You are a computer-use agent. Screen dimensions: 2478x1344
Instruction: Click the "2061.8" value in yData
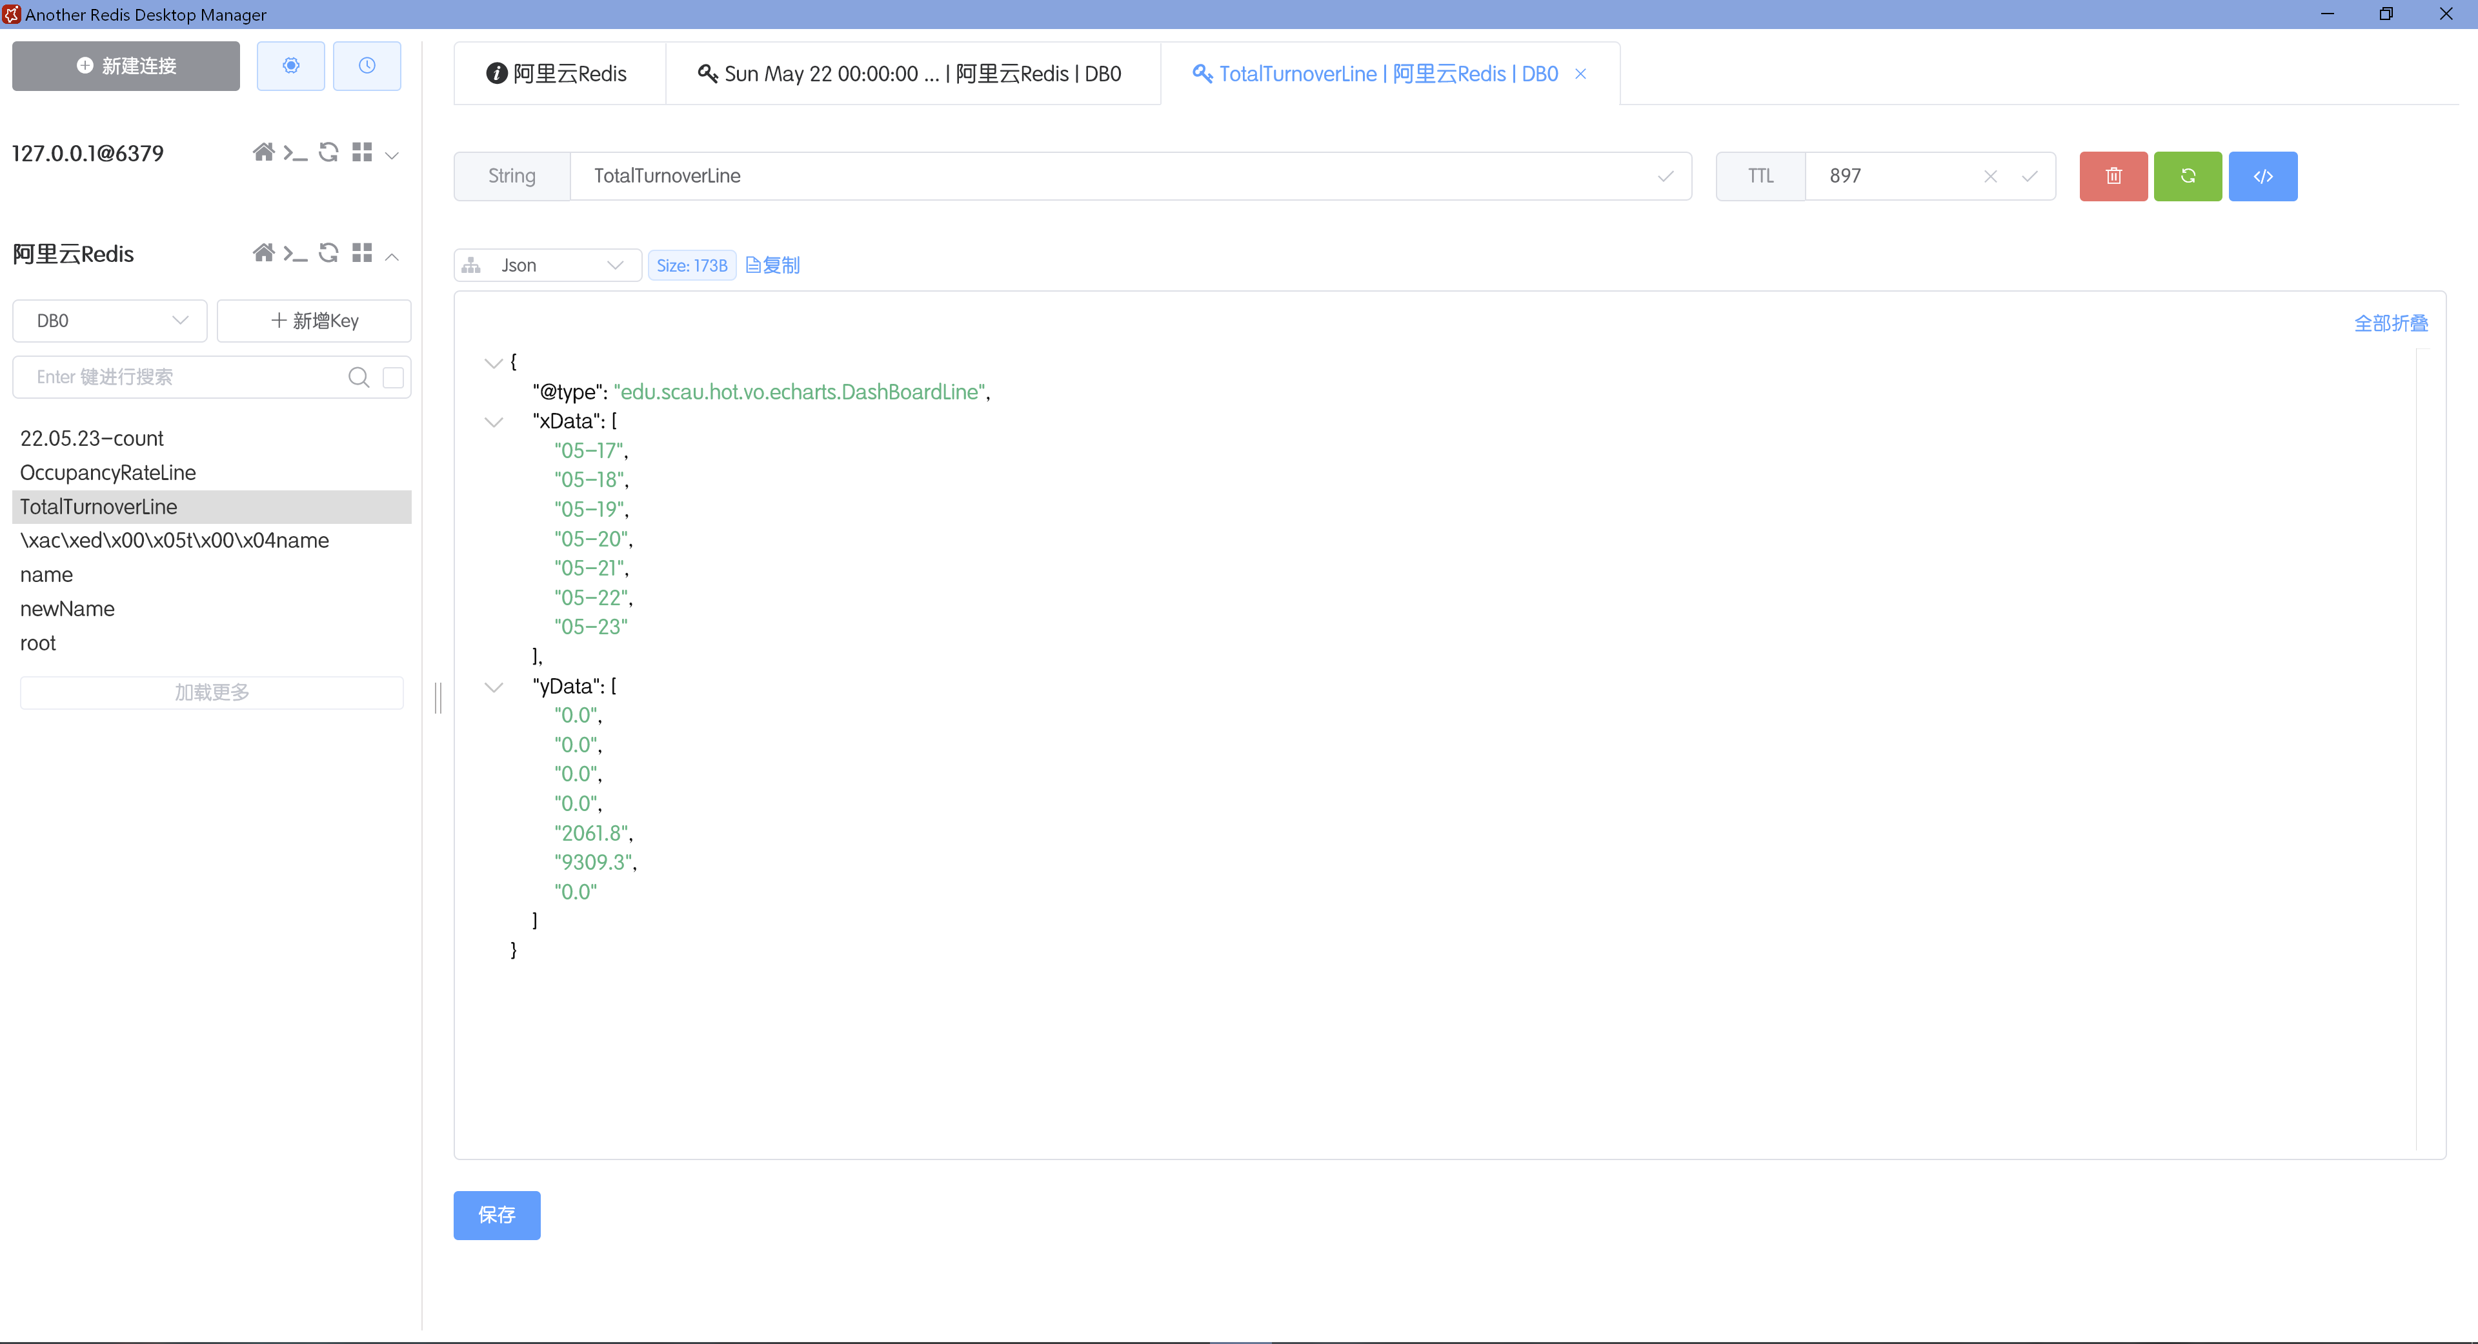[x=590, y=833]
